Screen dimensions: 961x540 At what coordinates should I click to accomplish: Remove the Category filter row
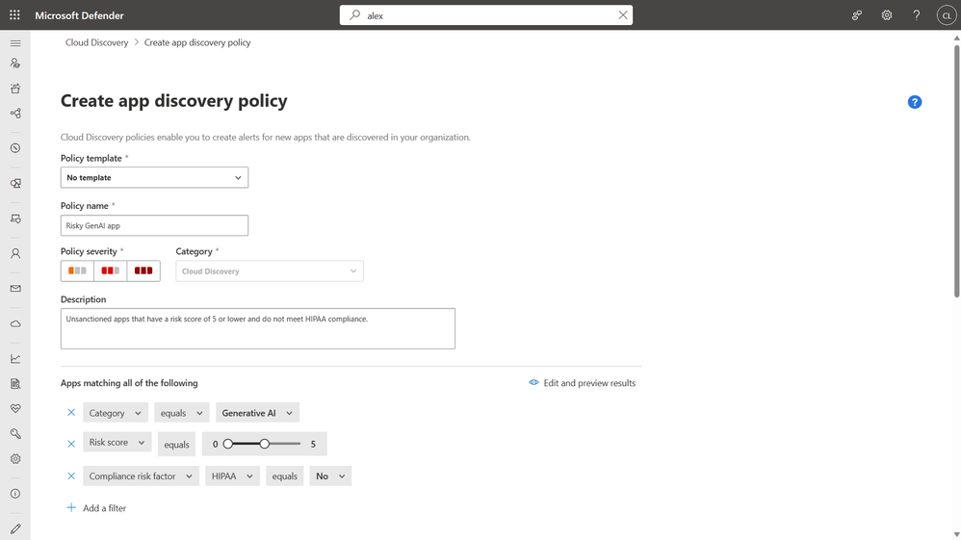[x=71, y=413]
